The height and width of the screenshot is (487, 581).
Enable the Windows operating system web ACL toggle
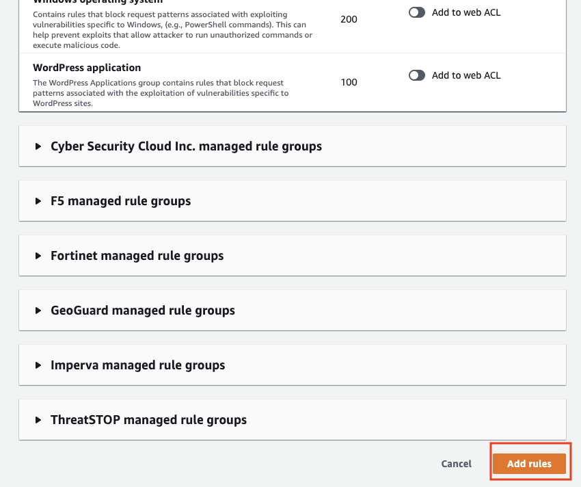click(416, 12)
